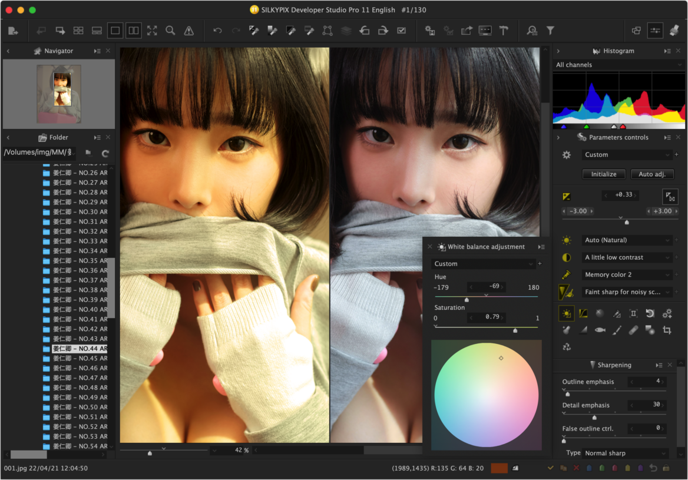Open the file import icon in toolbar
The height and width of the screenshot is (480, 688).
[x=13, y=31]
